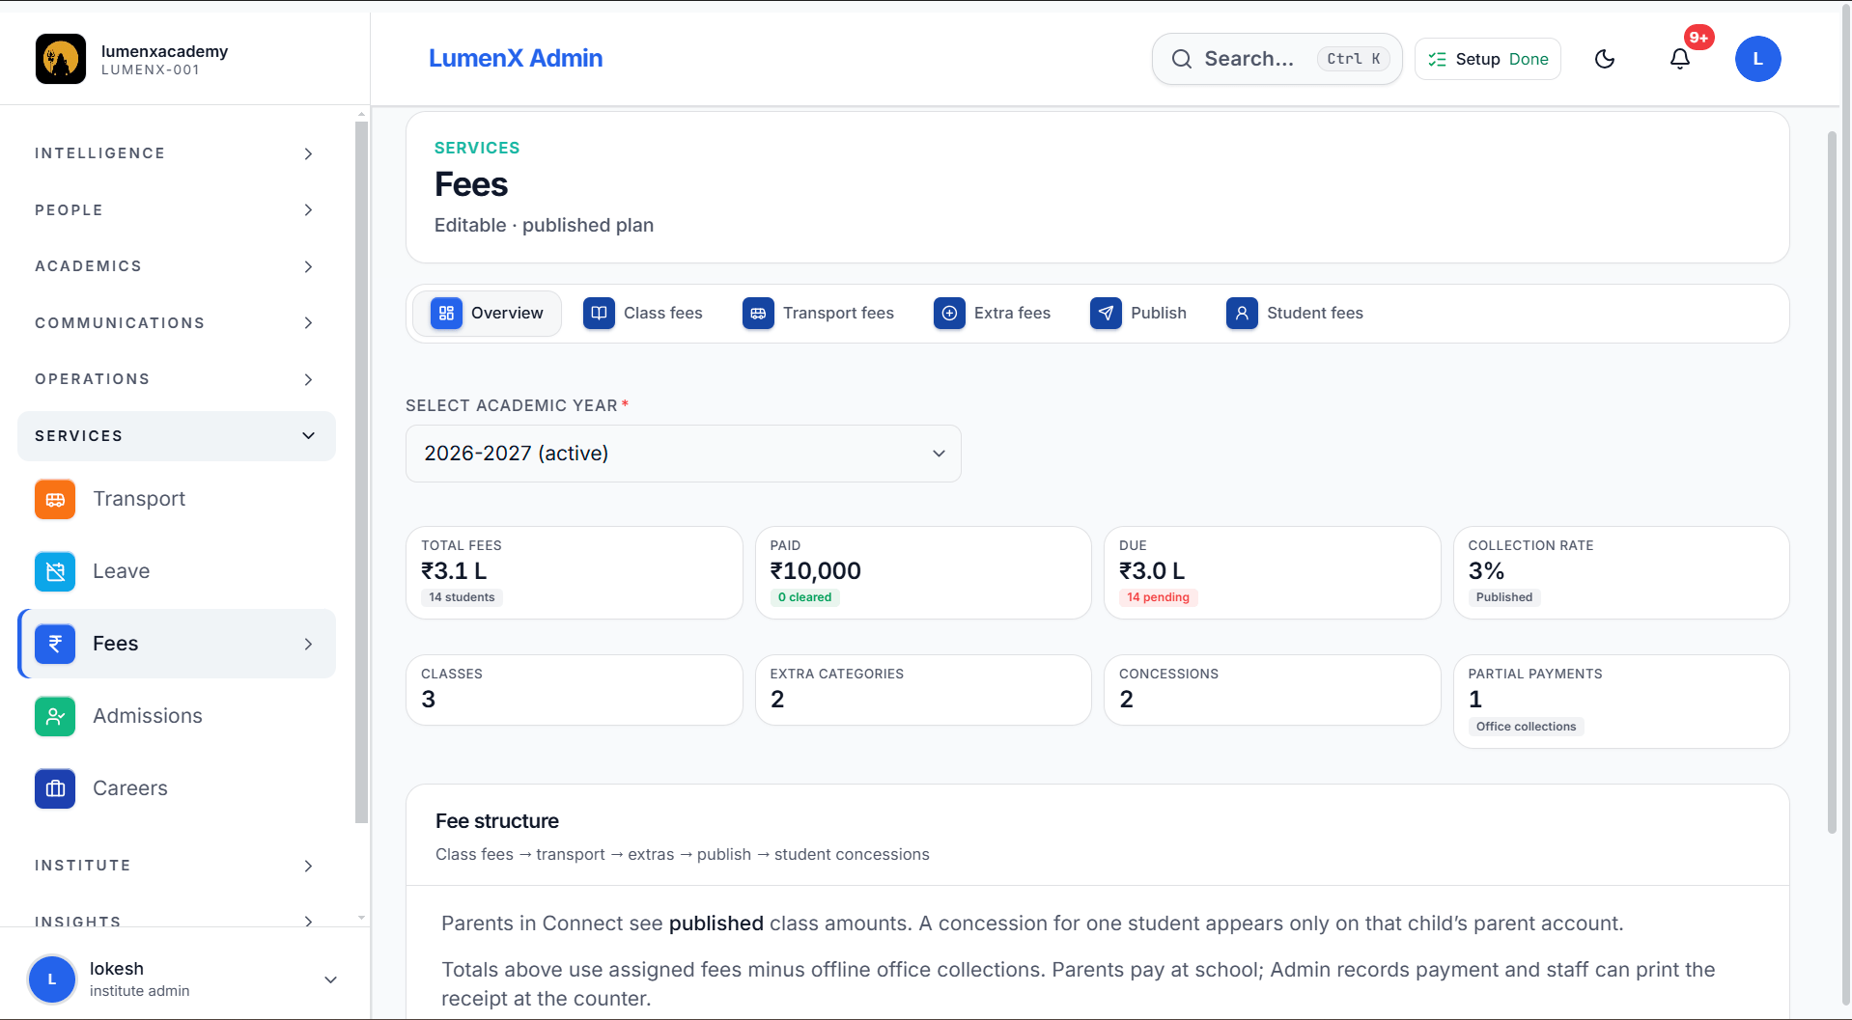Click the 'Office collections' badge
This screenshot has width=1852, height=1020.
coord(1526,727)
